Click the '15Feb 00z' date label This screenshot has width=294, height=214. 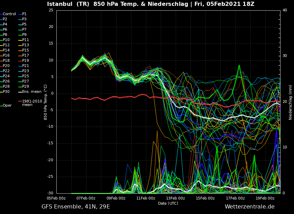[x=205, y=198]
